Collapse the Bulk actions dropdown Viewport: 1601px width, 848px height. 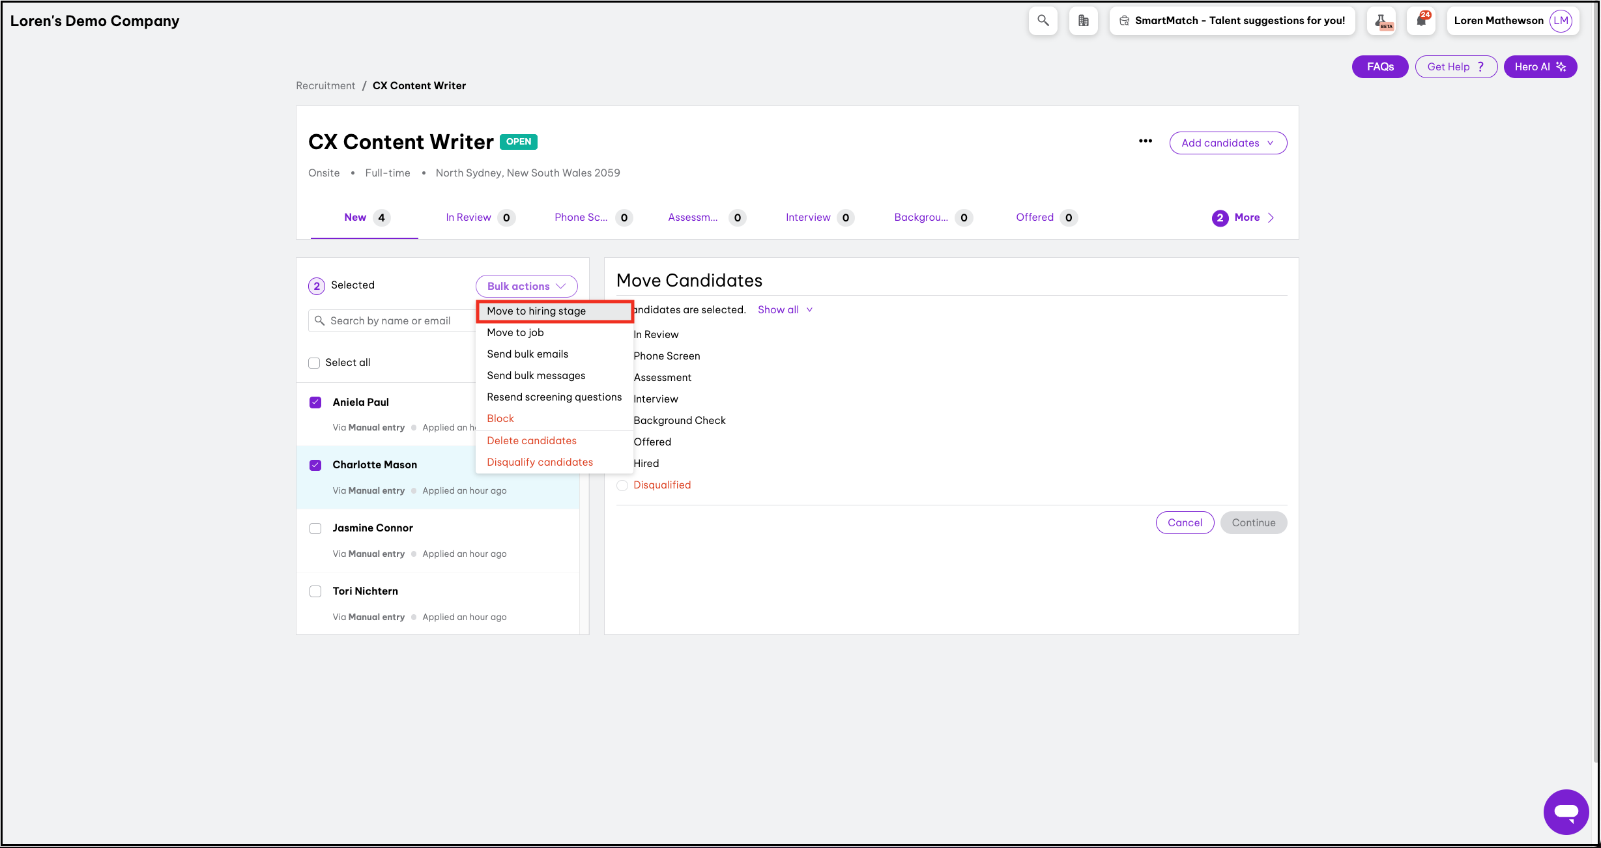[x=526, y=287]
